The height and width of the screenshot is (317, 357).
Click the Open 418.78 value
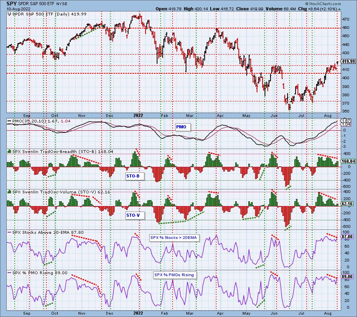[169, 9]
